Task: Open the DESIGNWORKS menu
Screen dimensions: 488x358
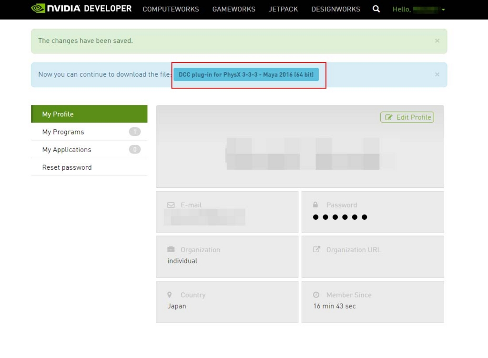Action: click(x=335, y=10)
